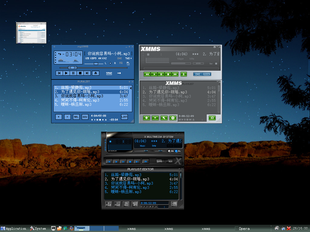Open LOAD LIST menu in Playlist Editor

tap(174, 204)
